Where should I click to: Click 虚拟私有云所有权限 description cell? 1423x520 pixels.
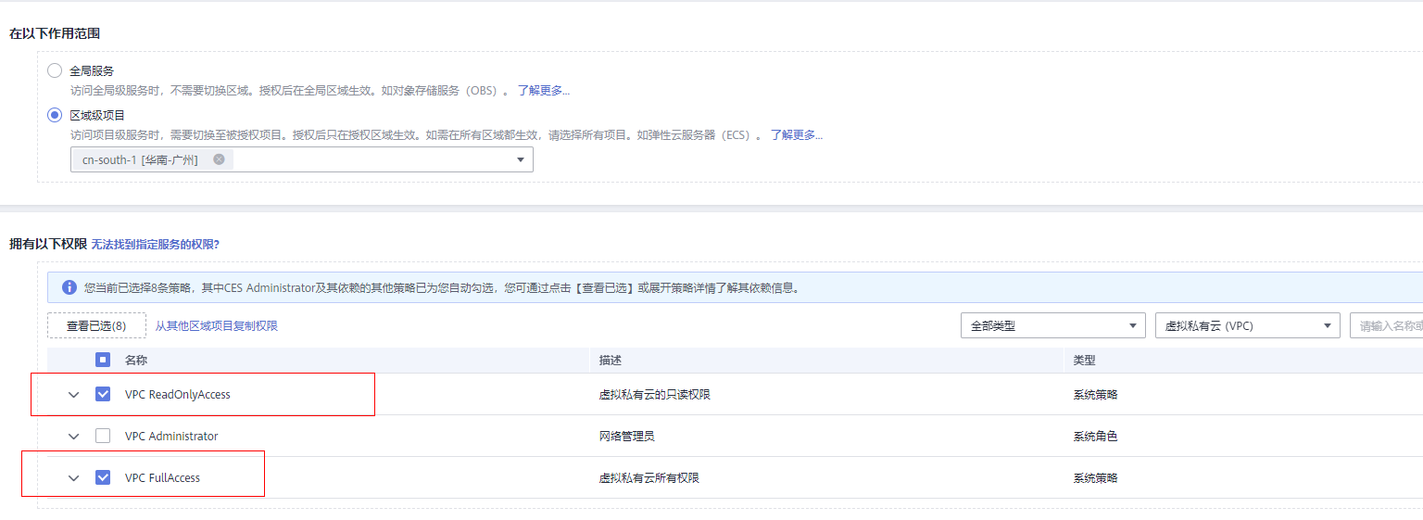click(649, 478)
